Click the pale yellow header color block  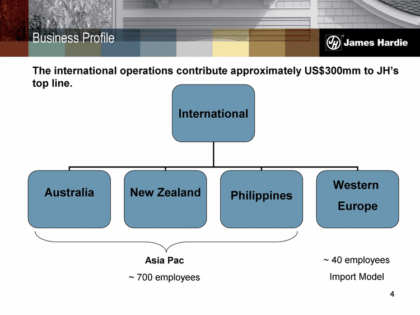tap(231, 49)
